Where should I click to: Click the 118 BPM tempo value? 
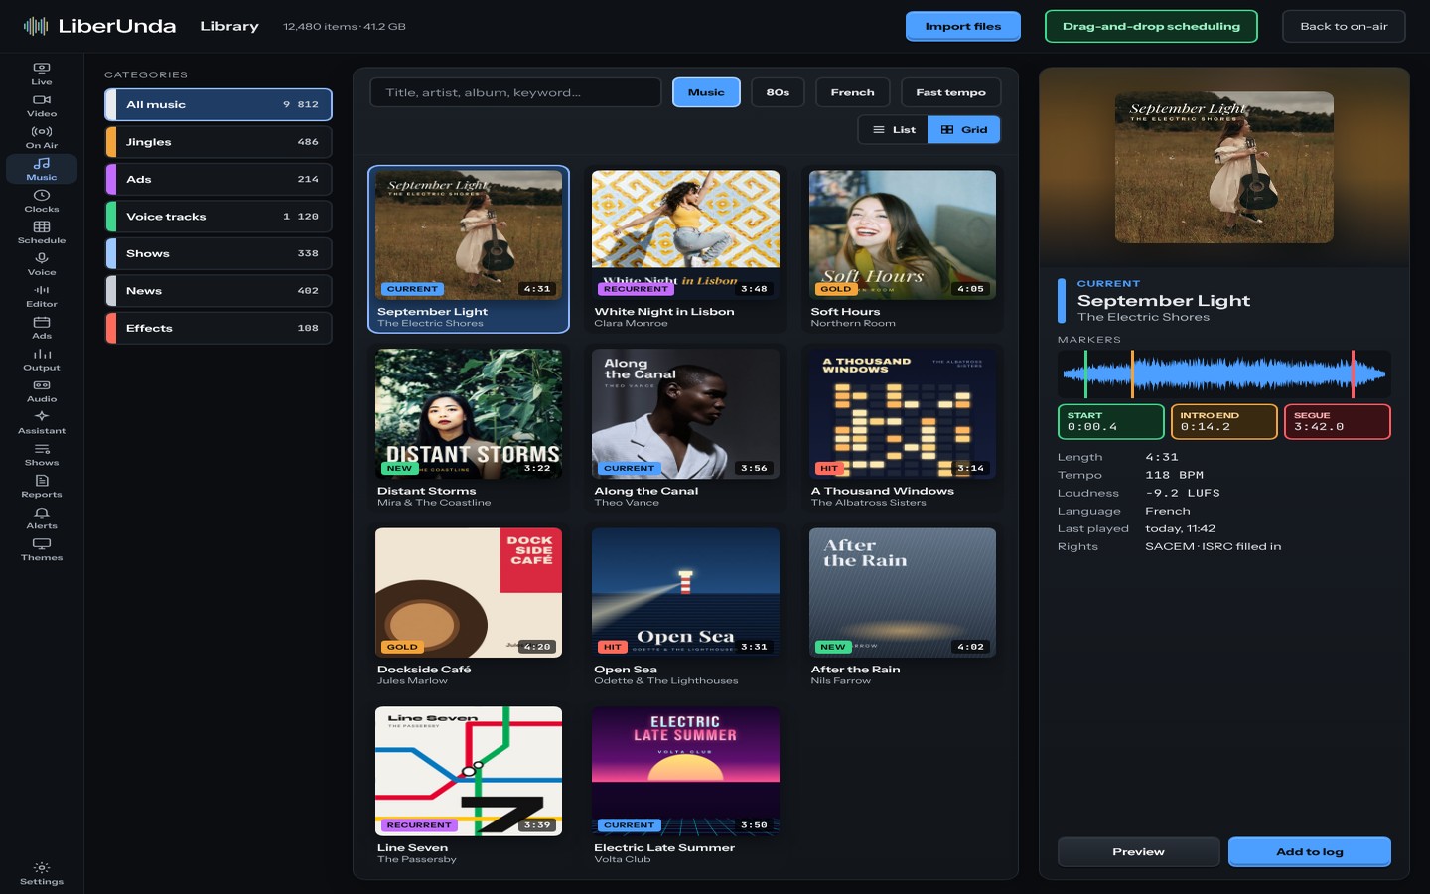(1174, 475)
